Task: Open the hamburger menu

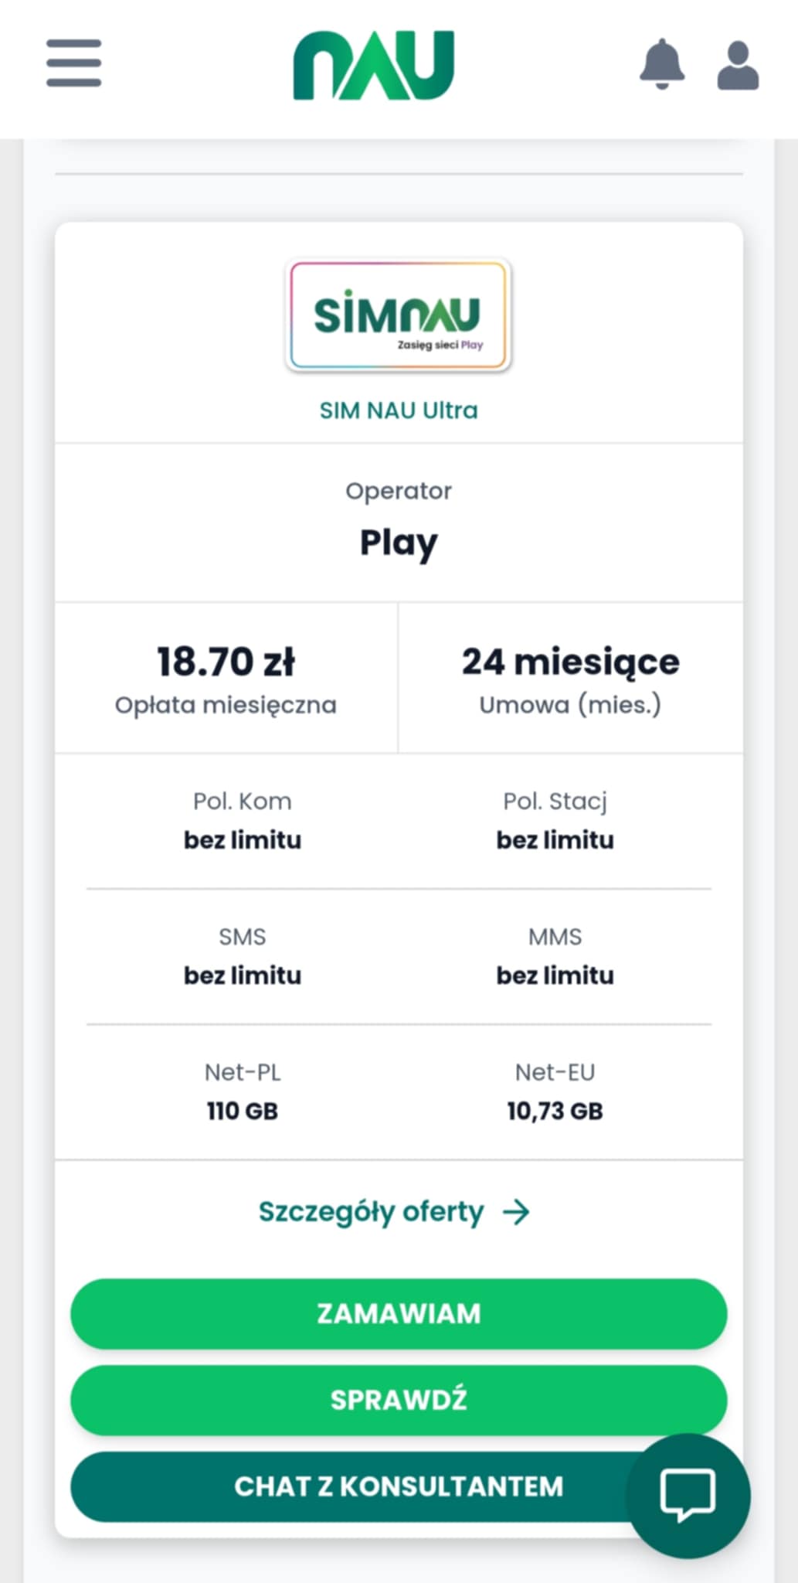Action: pyautogui.click(x=73, y=63)
